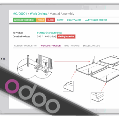The image size is (119, 119).
Task: Click the upper corner detail inset box
Action: click(x=68, y=86)
